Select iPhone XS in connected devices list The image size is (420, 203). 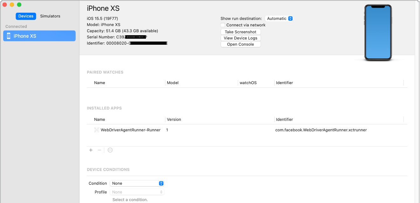[x=39, y=36]
